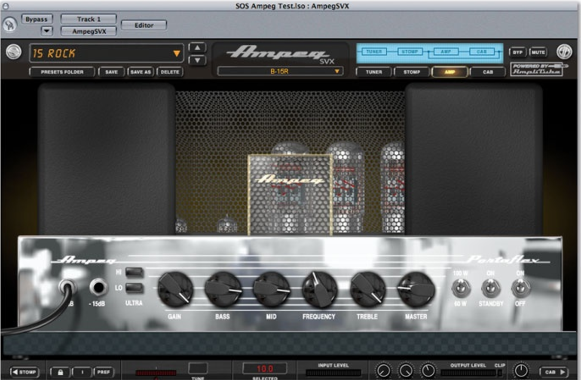Click the GAIN knob
The height and width of the screenshot is (380, 581).
(175, 289)
